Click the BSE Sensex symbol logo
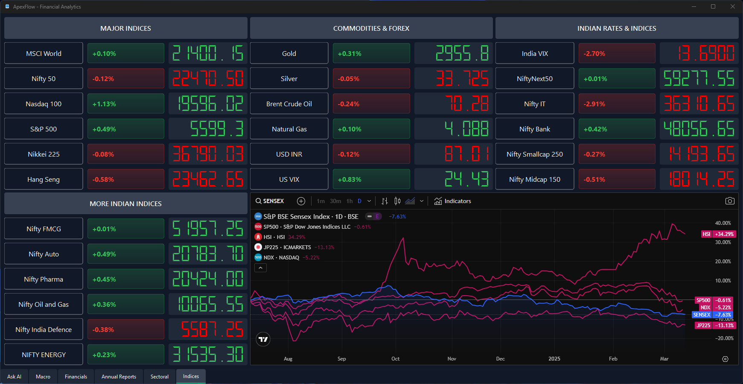The width and height of the screenshot is (743, 384). (258, 216)
